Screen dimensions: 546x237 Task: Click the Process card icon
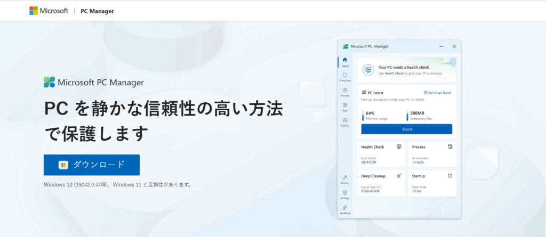[450, 147]
